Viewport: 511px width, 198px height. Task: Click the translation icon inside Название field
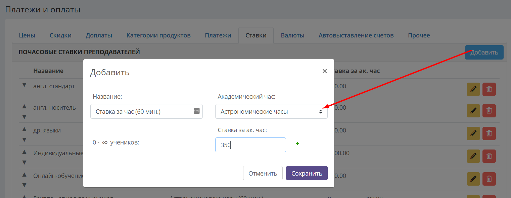[x=196, y=111]
